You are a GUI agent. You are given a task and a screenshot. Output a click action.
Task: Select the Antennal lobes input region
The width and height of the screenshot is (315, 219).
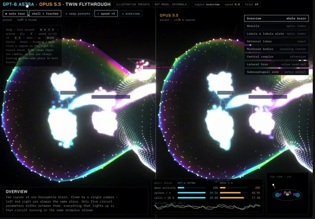(x=277, y=41)
